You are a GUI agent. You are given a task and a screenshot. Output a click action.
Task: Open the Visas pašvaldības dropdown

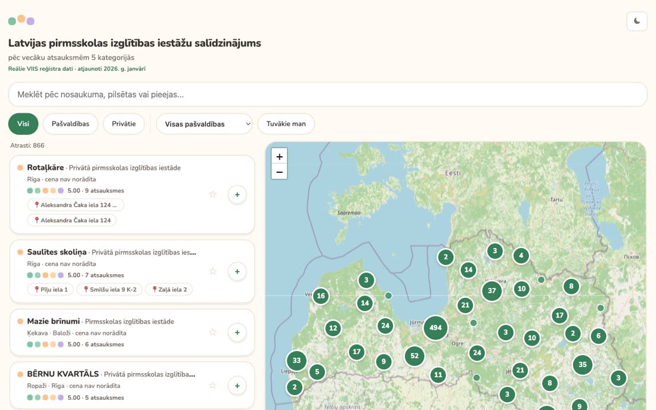(204, 124)
